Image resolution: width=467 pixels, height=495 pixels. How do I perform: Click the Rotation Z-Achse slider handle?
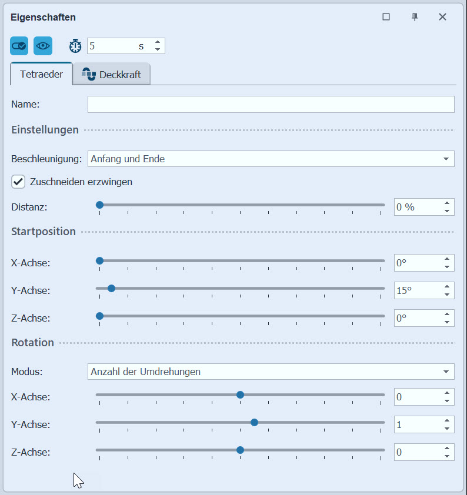click(240, 450)
